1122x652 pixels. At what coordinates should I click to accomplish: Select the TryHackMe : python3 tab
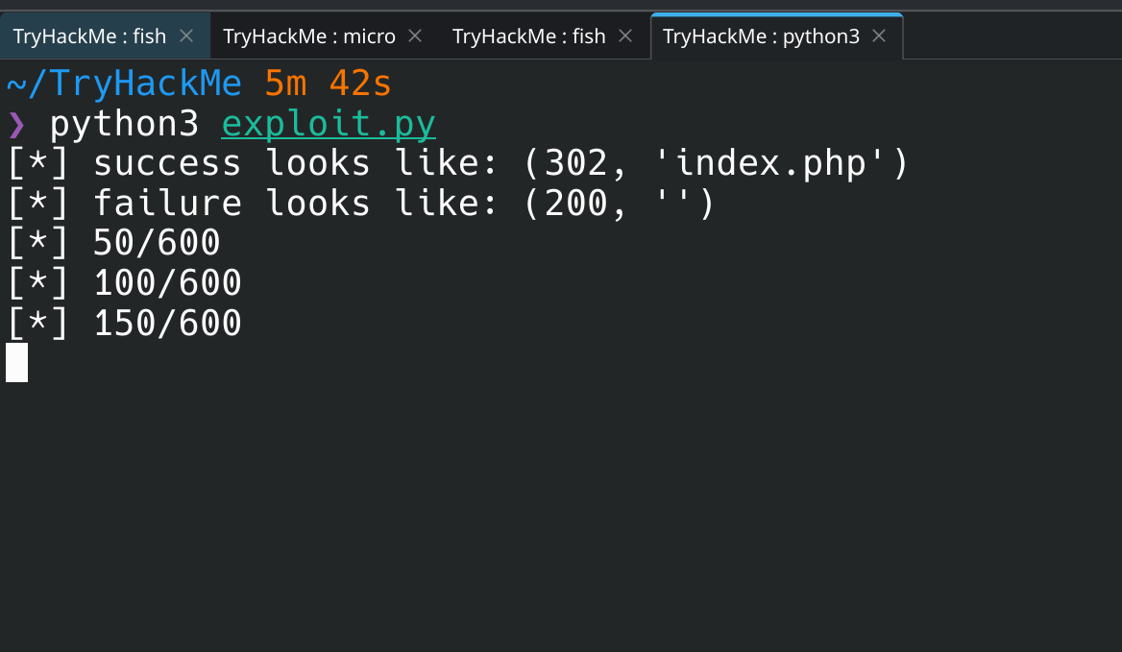click(776, 36)
